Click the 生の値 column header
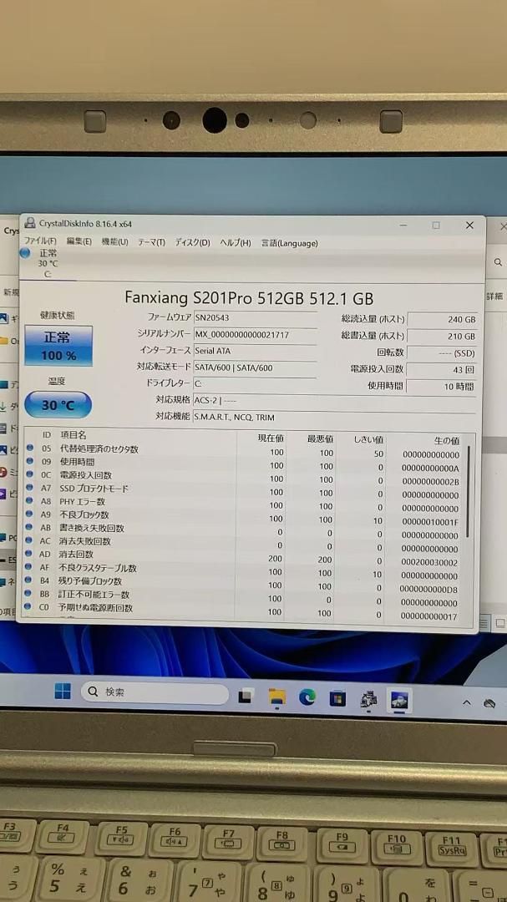This screenshot has height=902, width=507. pos(447,441)
